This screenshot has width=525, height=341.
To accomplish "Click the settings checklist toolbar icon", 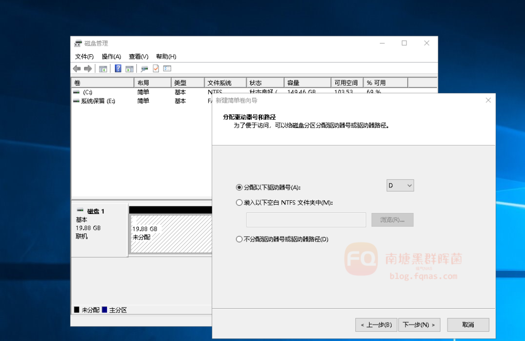I will coord(167,69).
